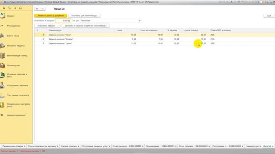Close the Поступление товаров и услуг tab

(x=110, y=146)
